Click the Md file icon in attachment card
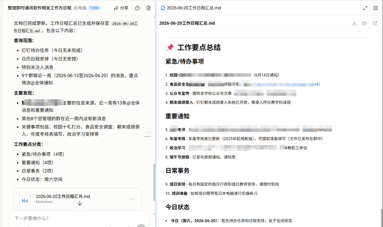The height and width of the screenshot is (227, 383). click(25, 199)
